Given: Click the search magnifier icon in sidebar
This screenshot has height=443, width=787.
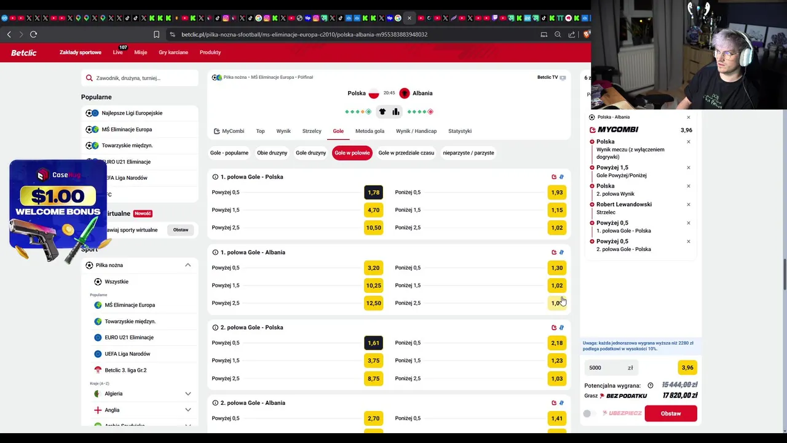Looking at the screenshot, I should (x=89, y=78).
